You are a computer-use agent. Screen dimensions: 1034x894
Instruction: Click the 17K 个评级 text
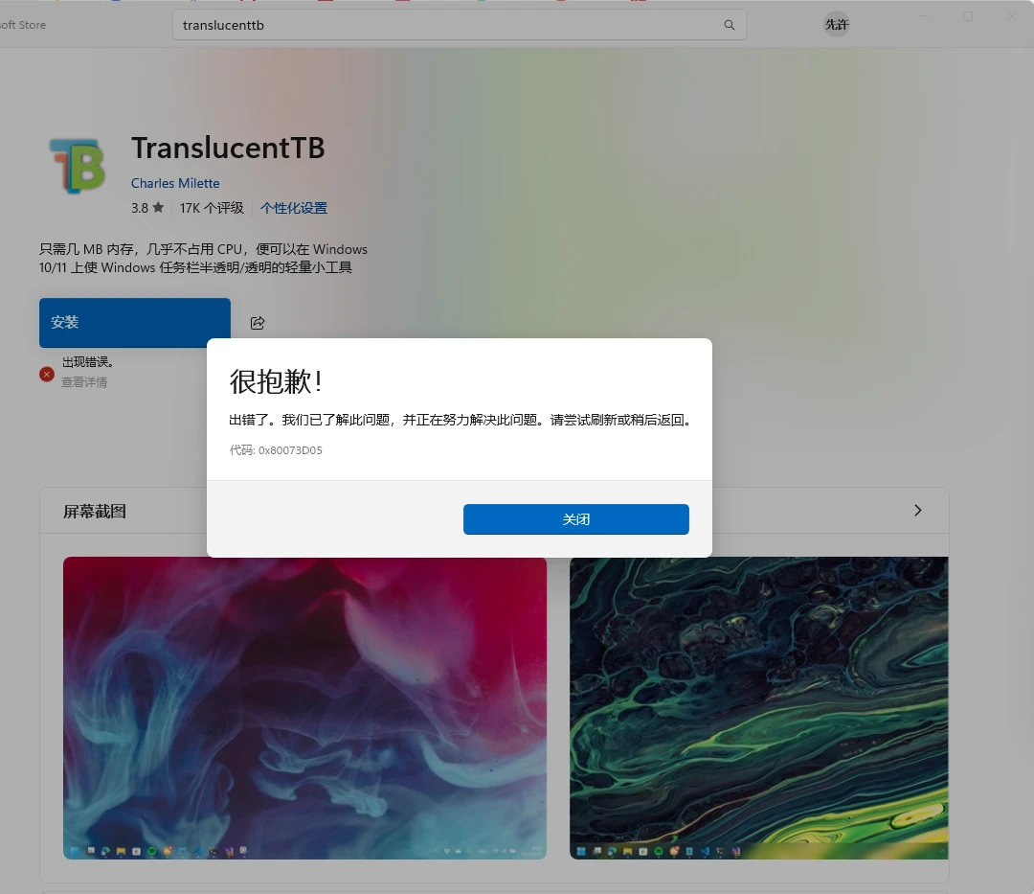212,209
